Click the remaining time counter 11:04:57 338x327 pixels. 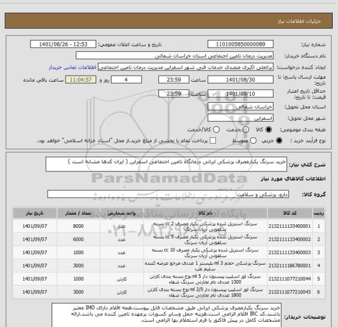[80, 80]
